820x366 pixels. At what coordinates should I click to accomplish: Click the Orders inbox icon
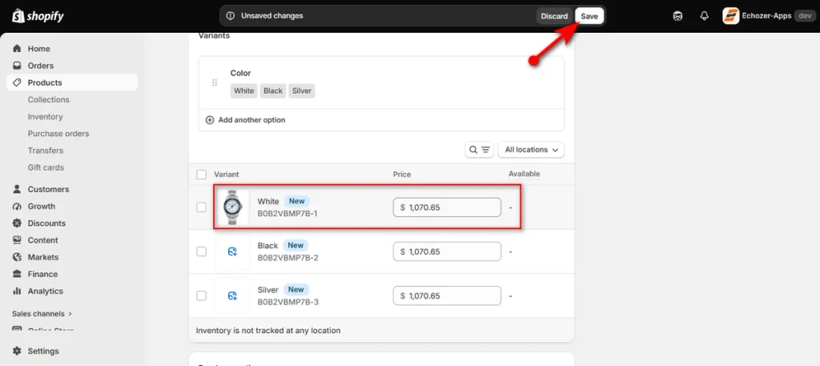coord(18,66)
